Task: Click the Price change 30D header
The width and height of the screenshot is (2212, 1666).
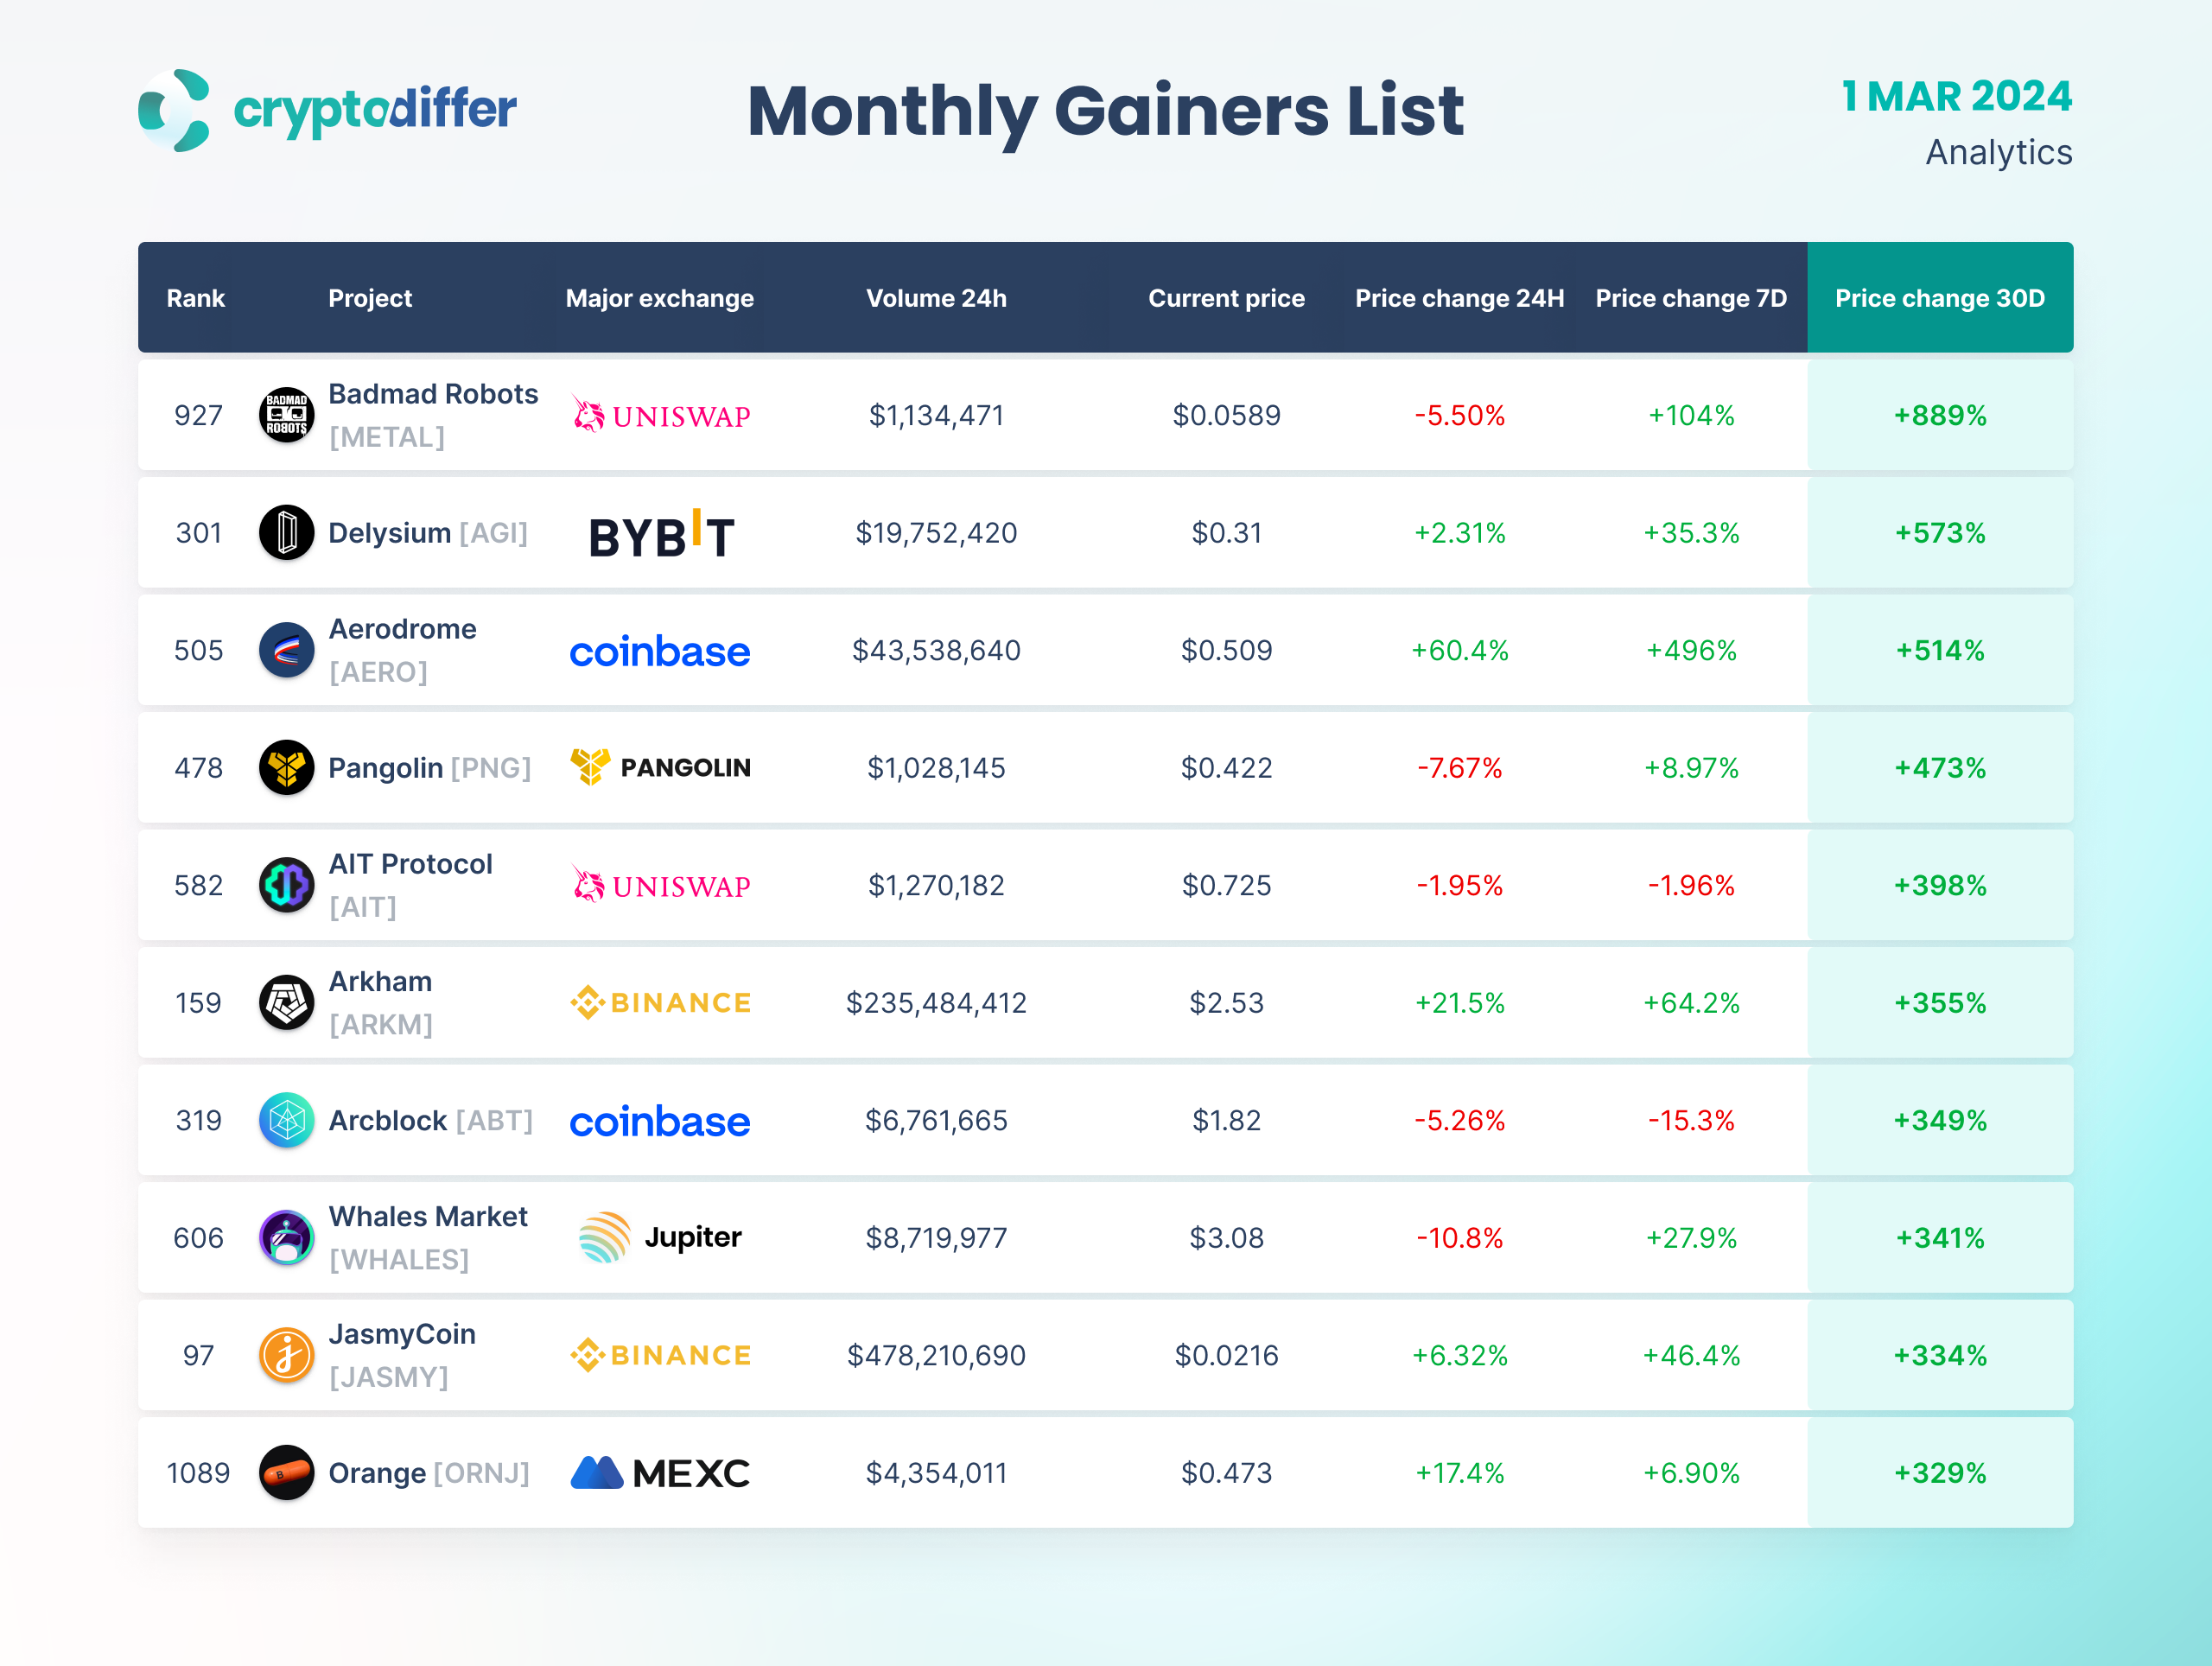Action: point(1939,298)
